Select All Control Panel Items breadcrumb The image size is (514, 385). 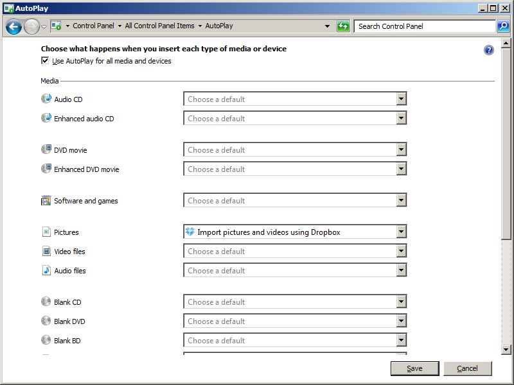coord(159,26)
